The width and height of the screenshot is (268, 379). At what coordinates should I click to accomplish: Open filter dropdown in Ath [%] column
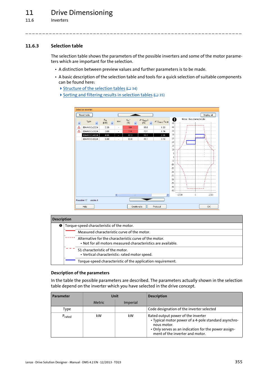(x=135, y=123)
